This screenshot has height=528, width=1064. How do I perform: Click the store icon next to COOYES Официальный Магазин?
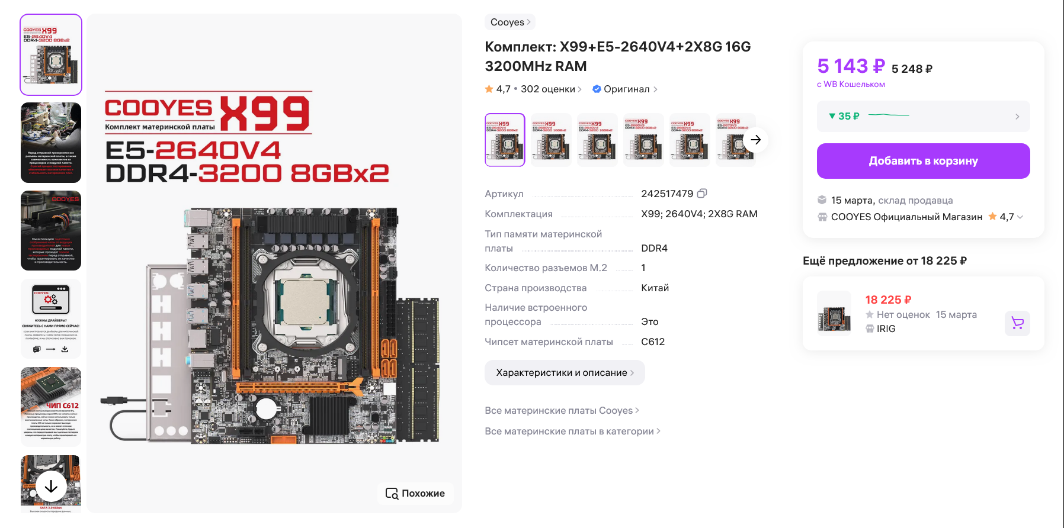[822, 217]
